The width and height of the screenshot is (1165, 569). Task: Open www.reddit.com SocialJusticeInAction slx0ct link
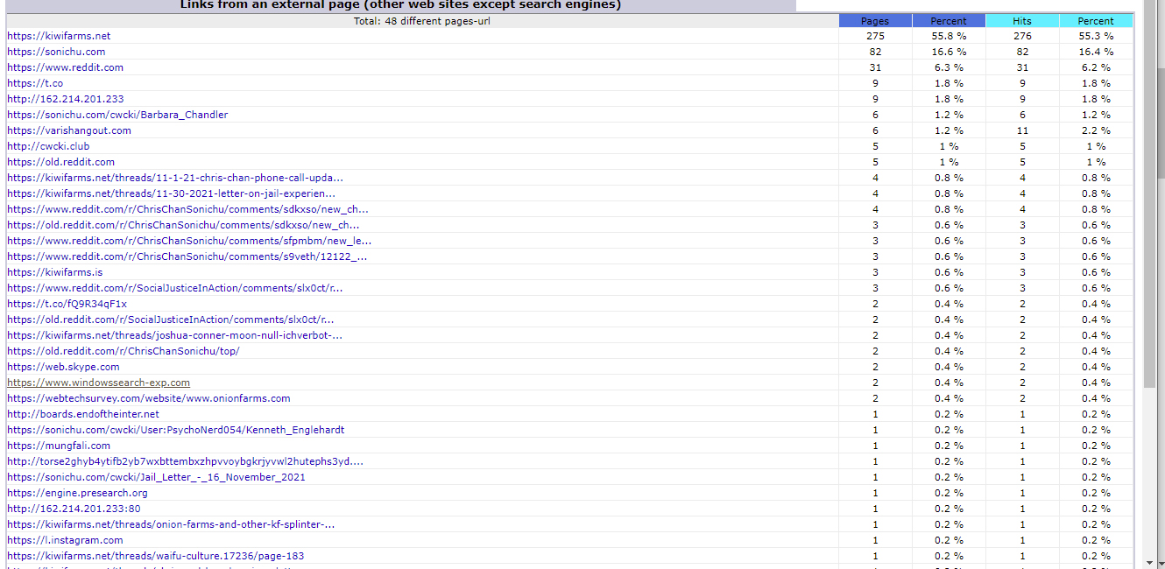click(175, 288)
